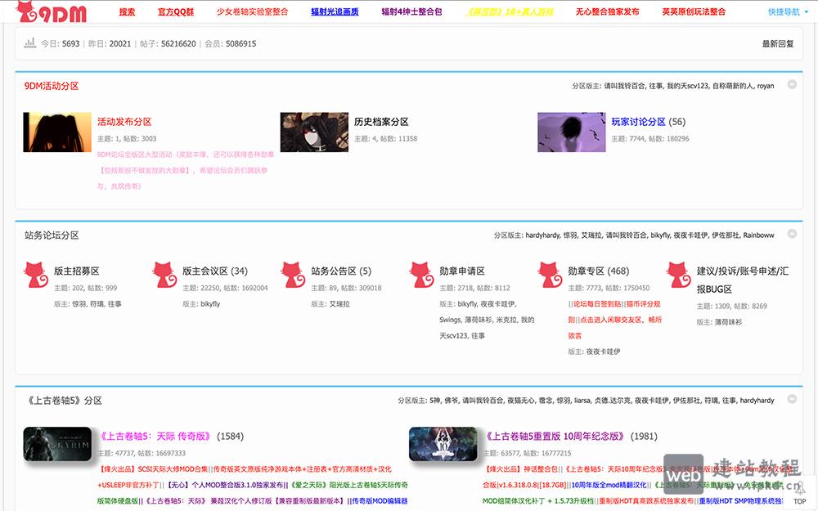Image resolution: width=818 pixels, height=511 pixels.
Task: Open 辐射光追画质 nav link
Action: coord(335,11)
